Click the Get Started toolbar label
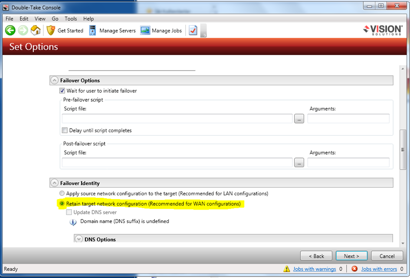This screenshot has width=410, height=278. pyautogui.click(x=70, y=31)
